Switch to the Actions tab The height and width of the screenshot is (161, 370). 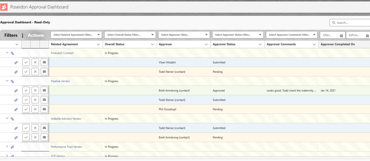(36, 35)
